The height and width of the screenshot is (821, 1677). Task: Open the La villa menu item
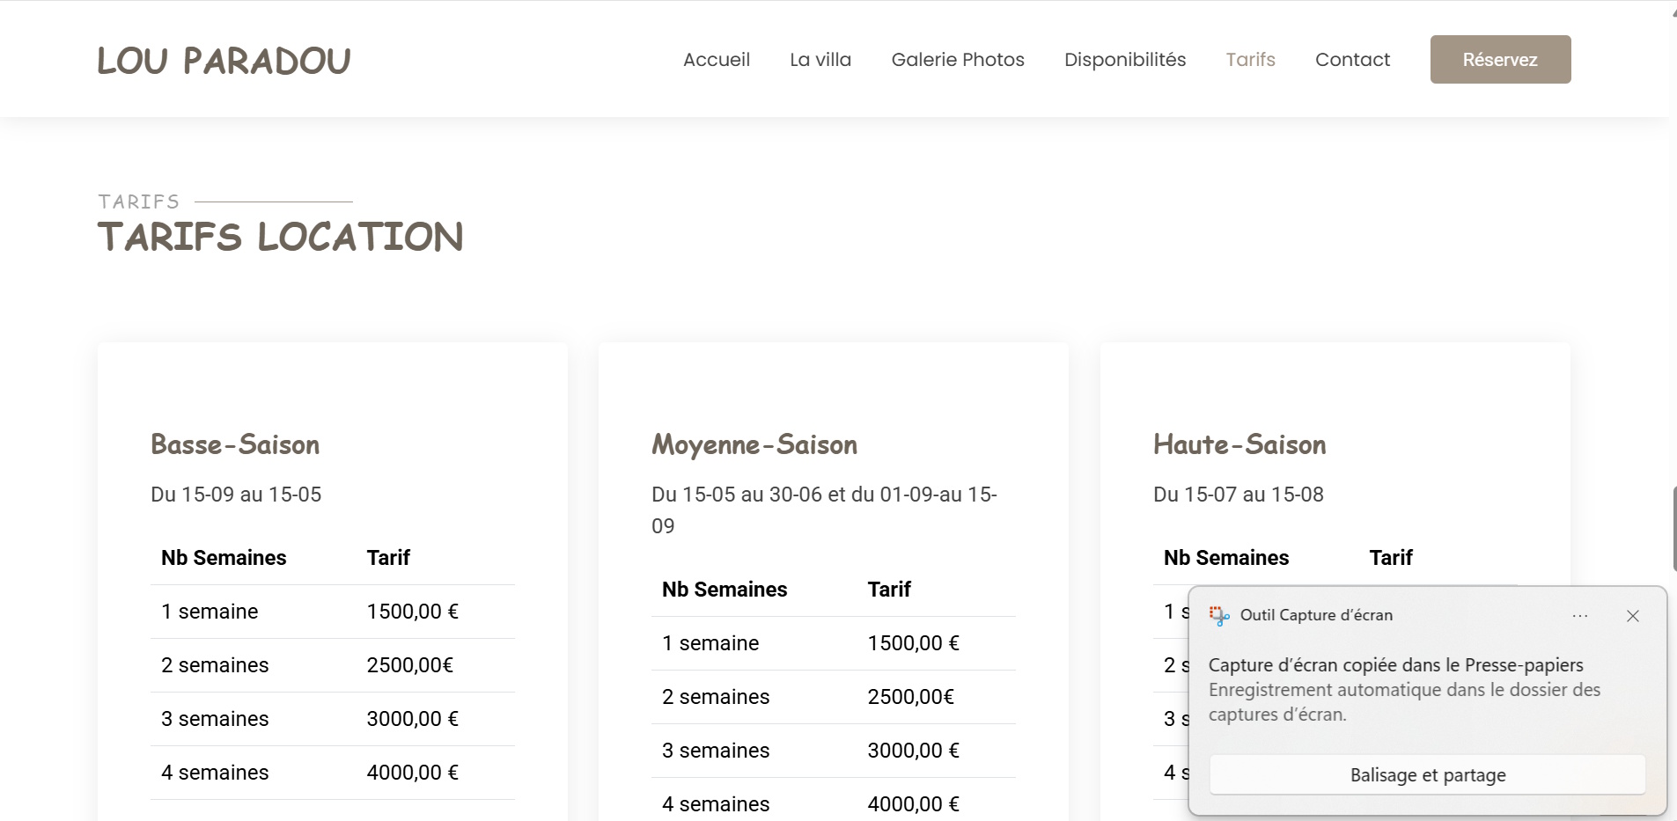point(820,60)
